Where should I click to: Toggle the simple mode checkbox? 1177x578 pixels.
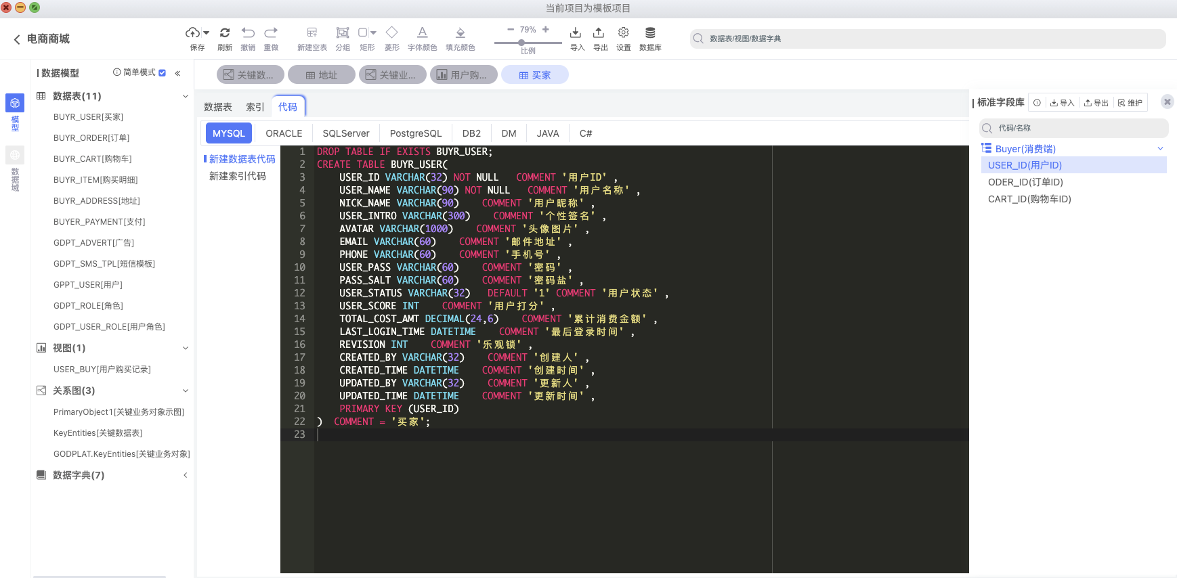(162, 72)
